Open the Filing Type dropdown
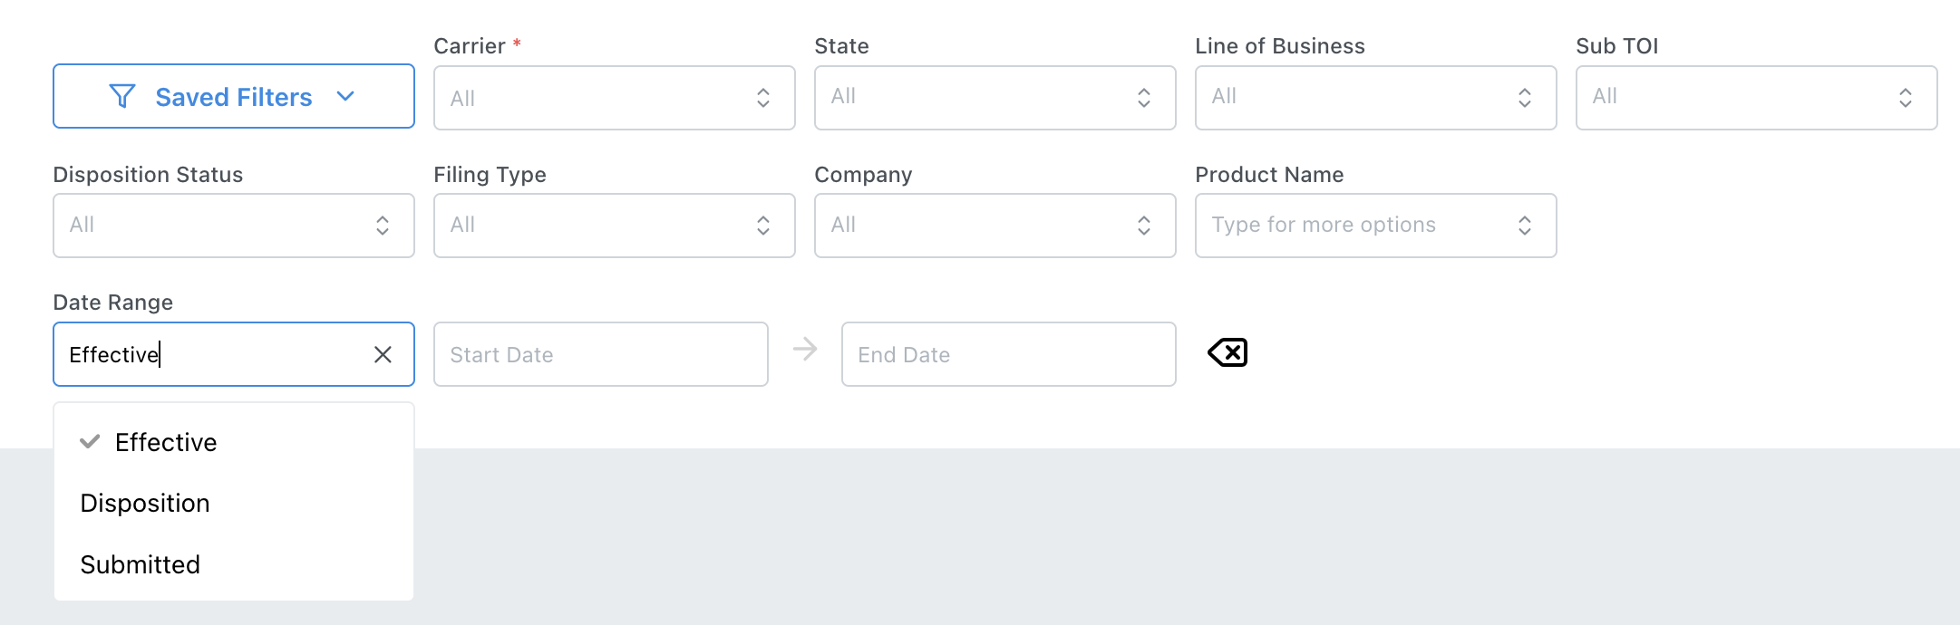 (x=614, y=226)
